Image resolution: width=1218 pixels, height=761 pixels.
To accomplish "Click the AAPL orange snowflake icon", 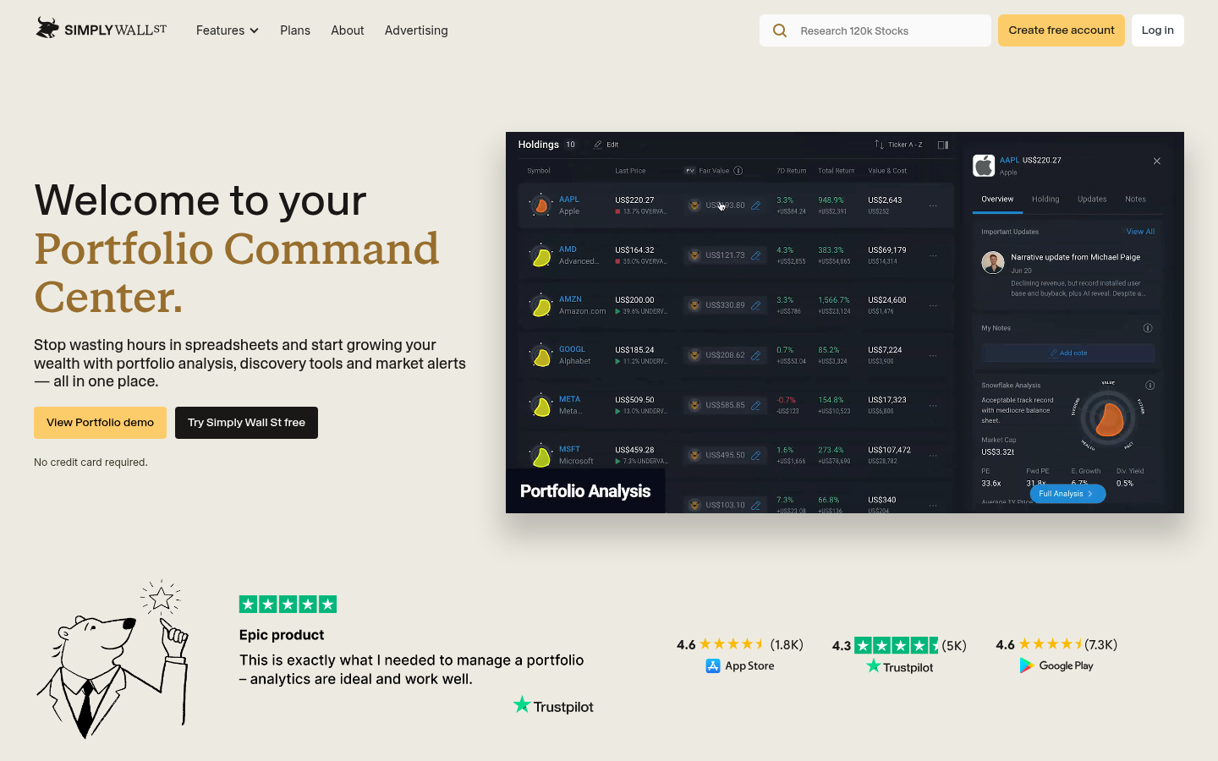I will pos(540,205).
